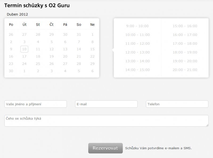
Task: Pick the 12:00 - 13:00 time slot
Action: pyautogui.click(x=137, y=52)
